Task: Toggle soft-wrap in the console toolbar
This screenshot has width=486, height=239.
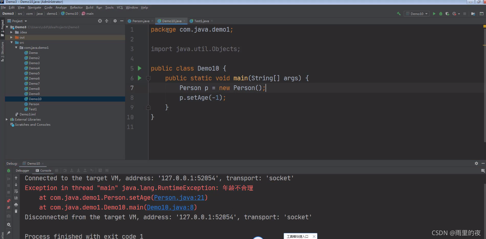Action: [16, 192]
